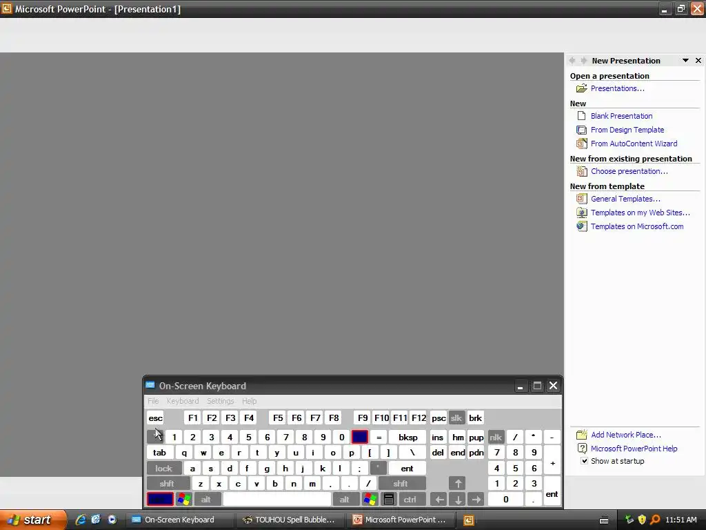Click the security shield tray icon
The image size is (706, 530).
tap(642, 520)
